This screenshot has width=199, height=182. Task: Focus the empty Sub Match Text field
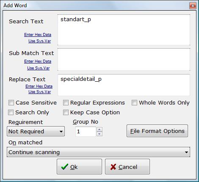click(x=124, y=60)
